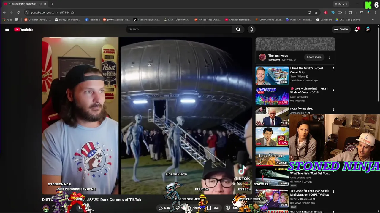Click into the YouTube Search field
The width and height of the screenshot is (380, 213).
[x=179, y=29]
